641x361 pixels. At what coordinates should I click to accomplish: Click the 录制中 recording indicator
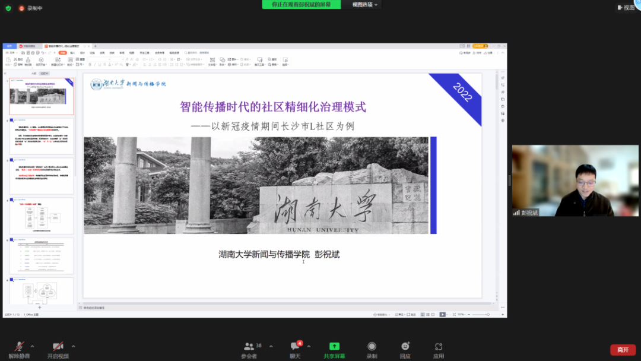point(31,8)
